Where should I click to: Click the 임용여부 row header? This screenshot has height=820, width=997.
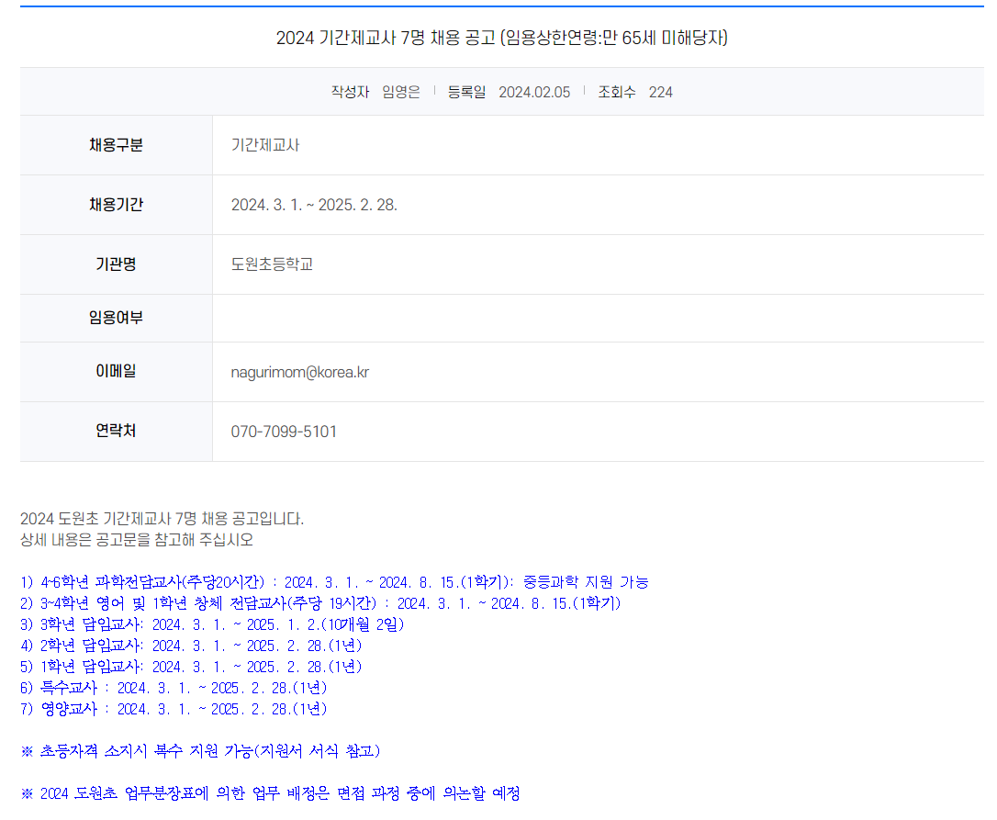(x=117, y=318)
